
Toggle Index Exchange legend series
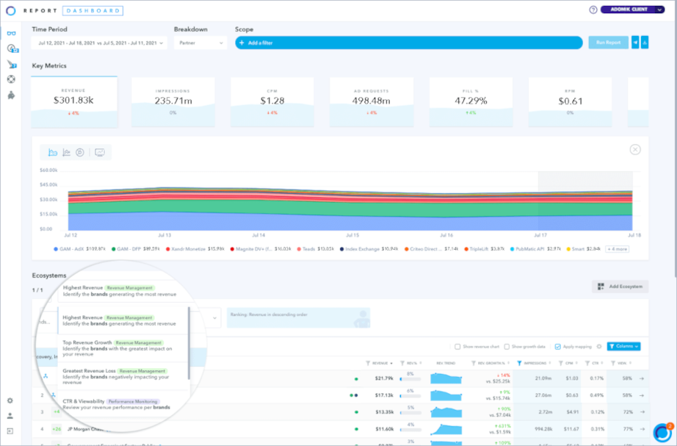pos(369,249)
